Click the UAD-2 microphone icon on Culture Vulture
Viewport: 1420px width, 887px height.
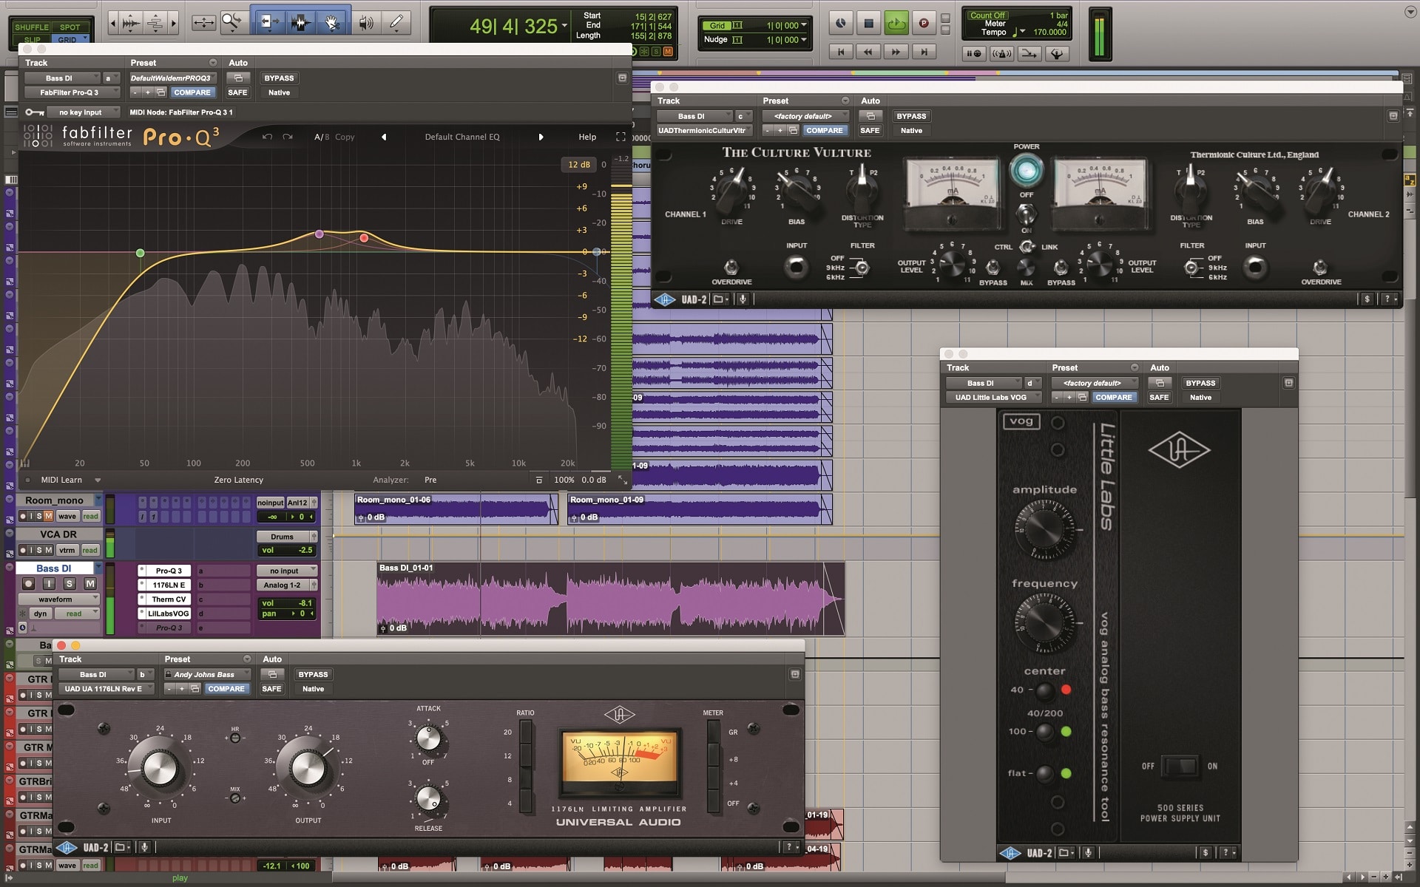click(743, 299)
